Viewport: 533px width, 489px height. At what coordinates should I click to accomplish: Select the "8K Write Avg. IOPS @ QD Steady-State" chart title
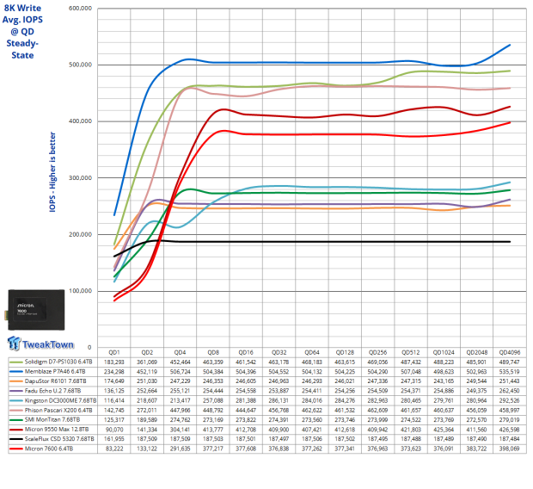(x=22, y=32)
